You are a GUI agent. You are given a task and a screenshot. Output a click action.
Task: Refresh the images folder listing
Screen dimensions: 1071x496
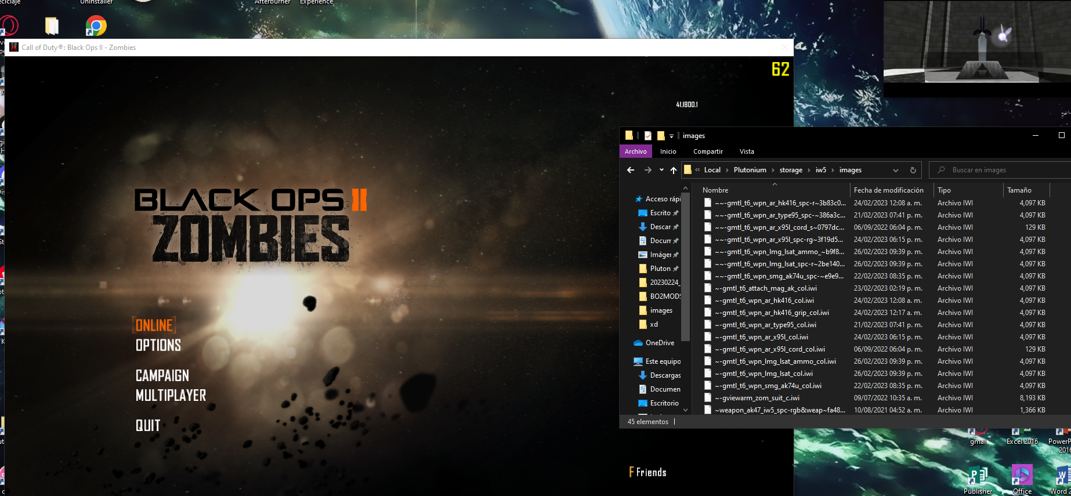pyautogui.click(x=913, y=170)
